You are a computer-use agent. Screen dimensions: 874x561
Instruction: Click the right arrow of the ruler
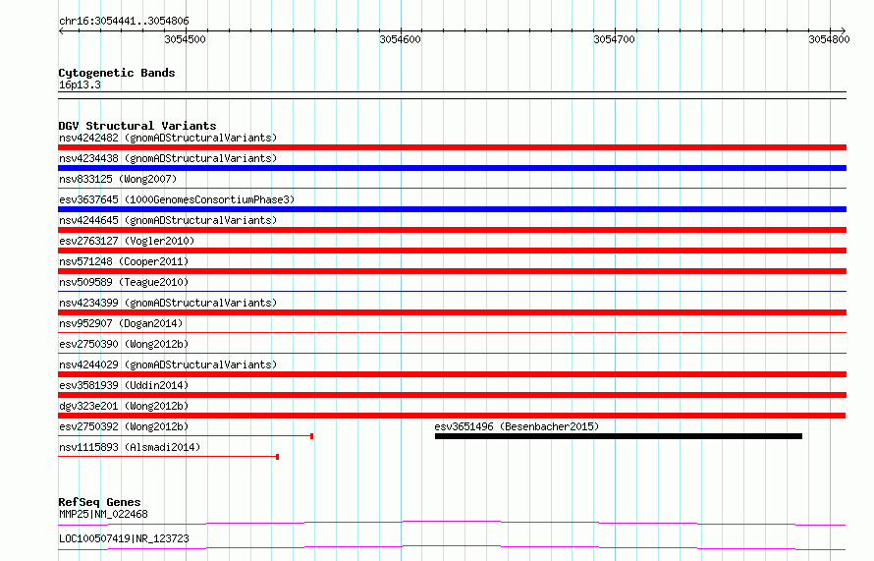[843, 30]
